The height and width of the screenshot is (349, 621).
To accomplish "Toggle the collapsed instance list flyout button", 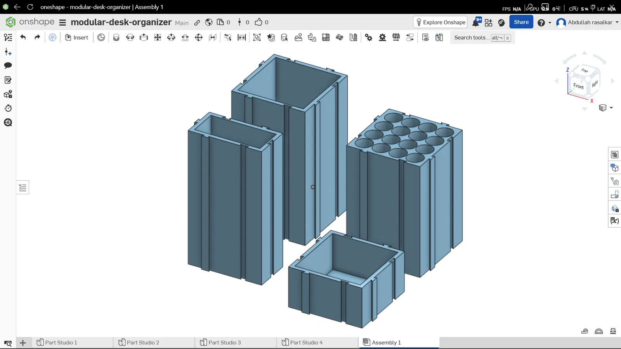I will [x=23, y=188].
